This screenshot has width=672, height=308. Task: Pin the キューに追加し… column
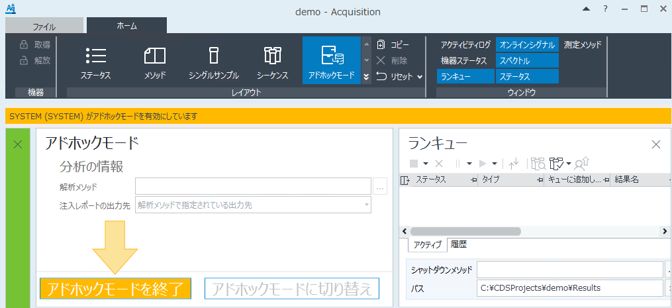tap(606, 180)
